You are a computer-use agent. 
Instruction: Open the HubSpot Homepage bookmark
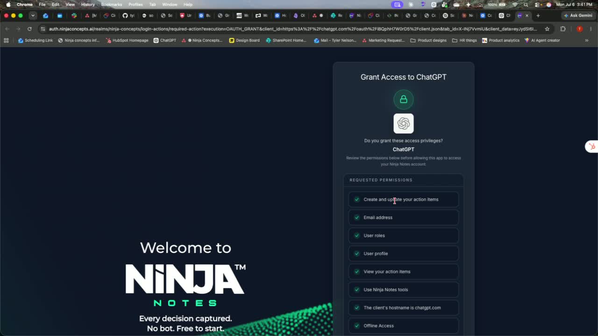[x=127, y=41]
